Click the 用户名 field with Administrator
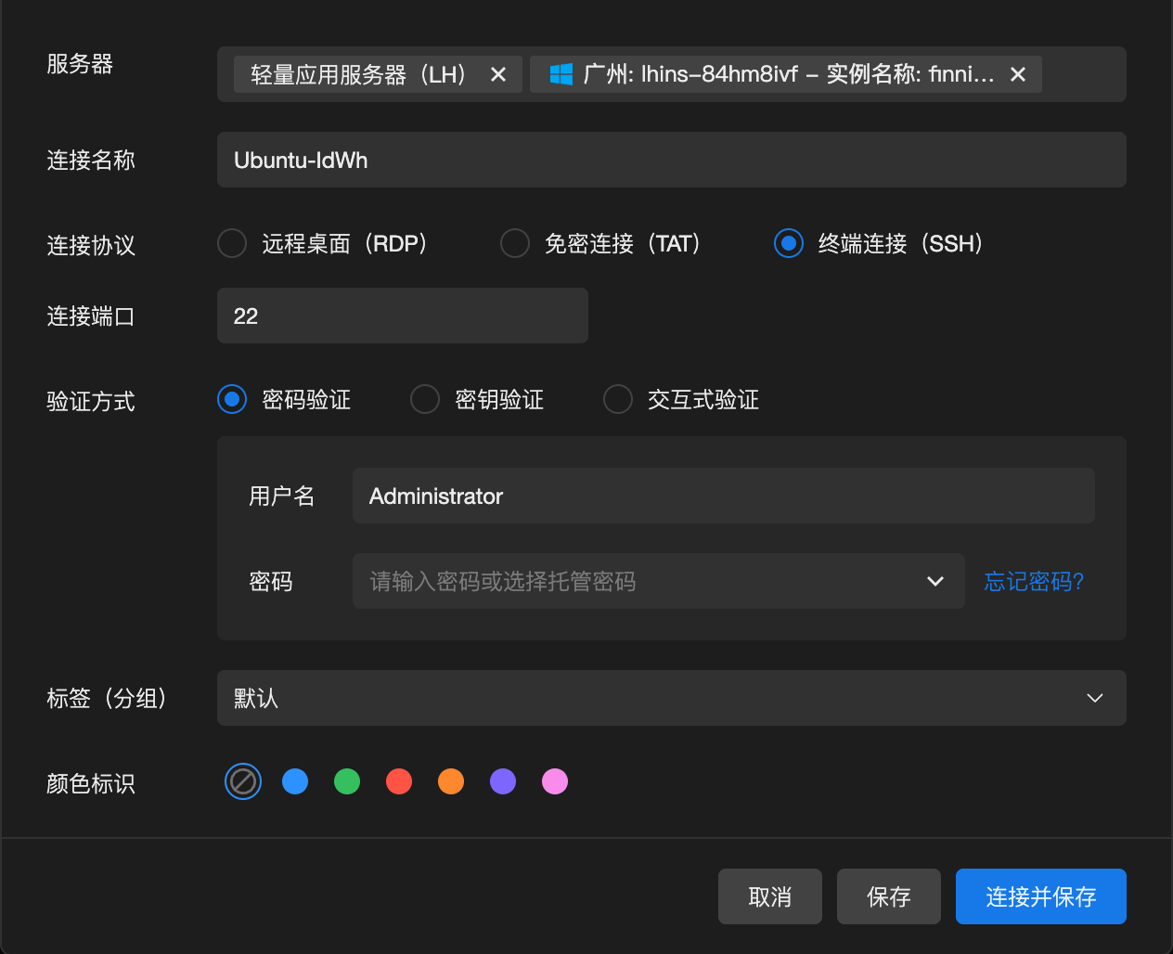This screenshot has height=954, width=1173. pyautogui.click(x=724, y=496)
